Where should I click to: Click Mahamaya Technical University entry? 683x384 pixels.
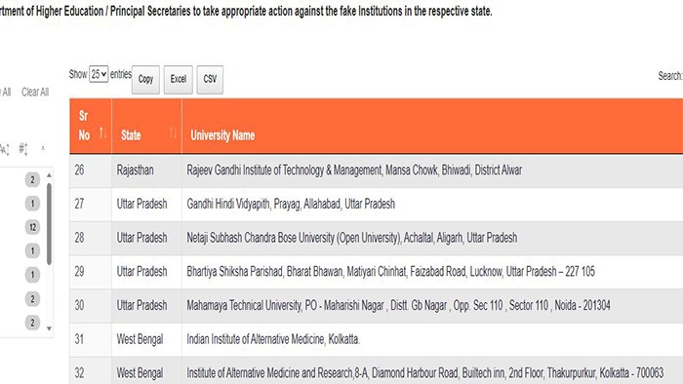[398, 305]
